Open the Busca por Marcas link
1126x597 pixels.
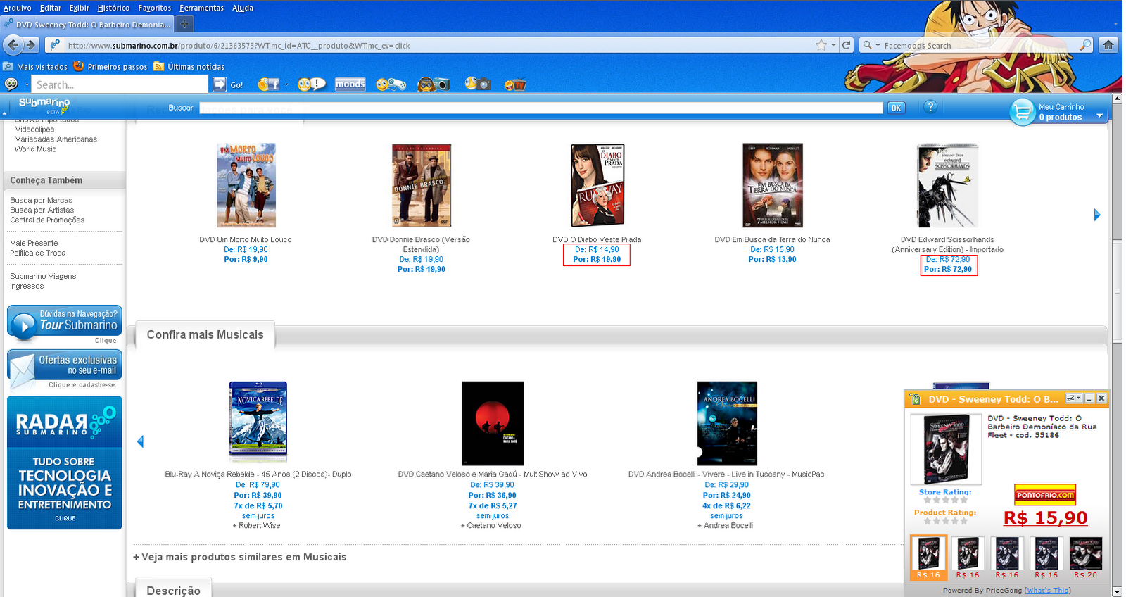[x=42, y=201]
